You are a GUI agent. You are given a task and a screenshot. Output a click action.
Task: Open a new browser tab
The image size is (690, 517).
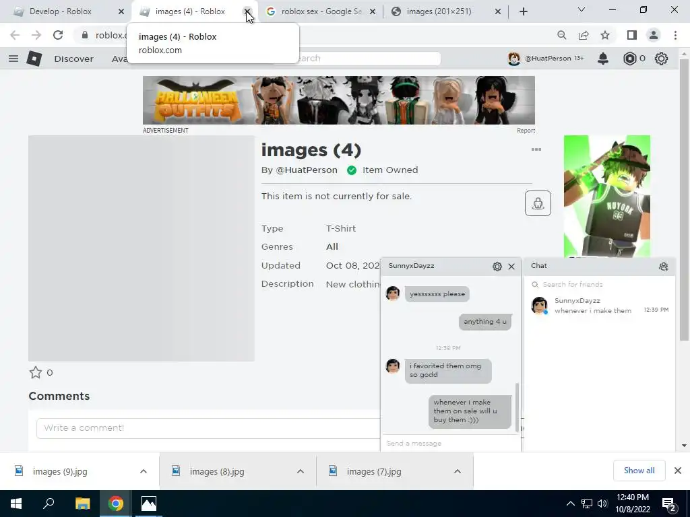tap(523, 11)
